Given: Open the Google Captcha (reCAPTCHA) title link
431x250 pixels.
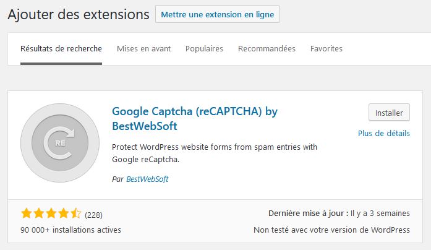Looking at the screenshot, I should [195, 119].
